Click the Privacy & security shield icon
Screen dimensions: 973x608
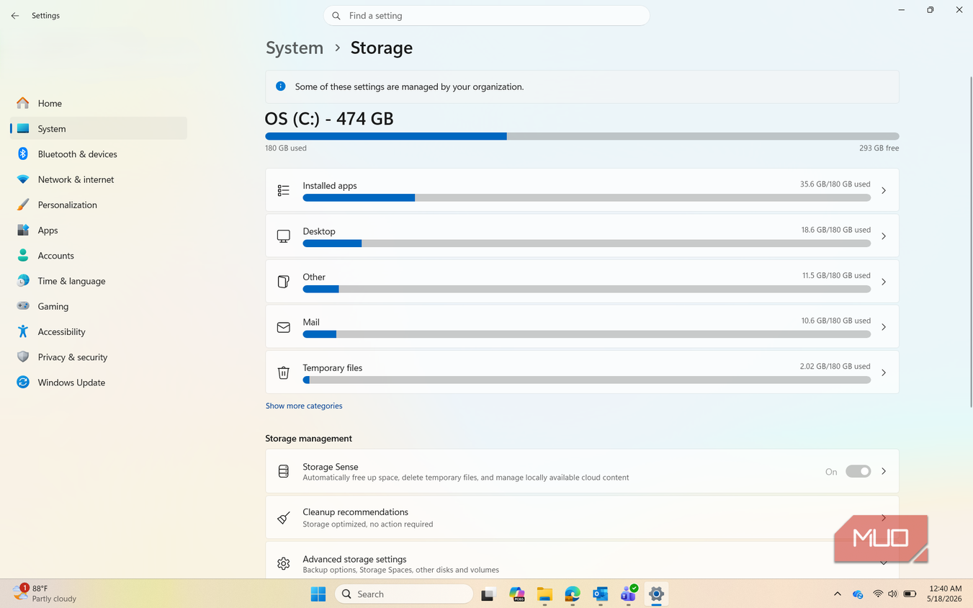point(23,357)
